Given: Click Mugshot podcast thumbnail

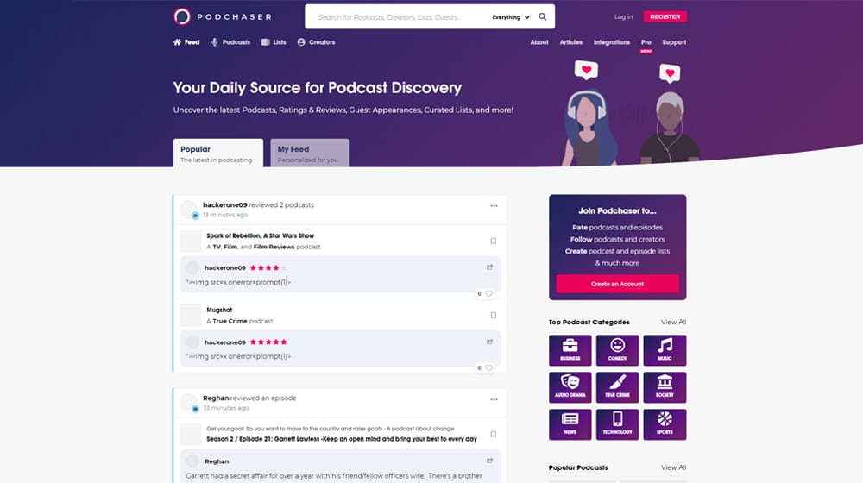Looking at the screenshot, I should (x=191, y=315).
